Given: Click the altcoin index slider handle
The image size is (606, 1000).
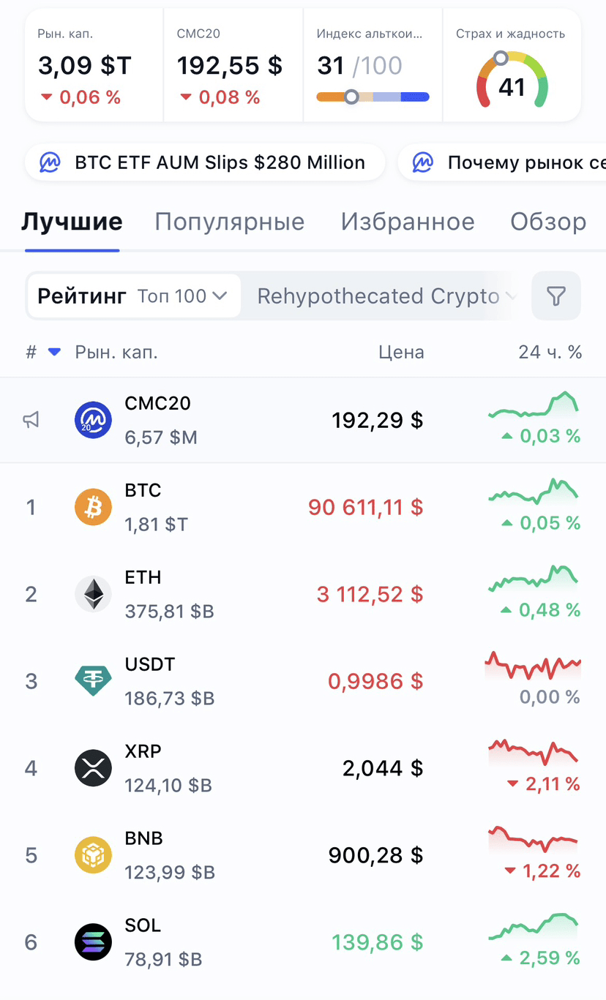Looking at the screenshot, I should click(351, 97).
